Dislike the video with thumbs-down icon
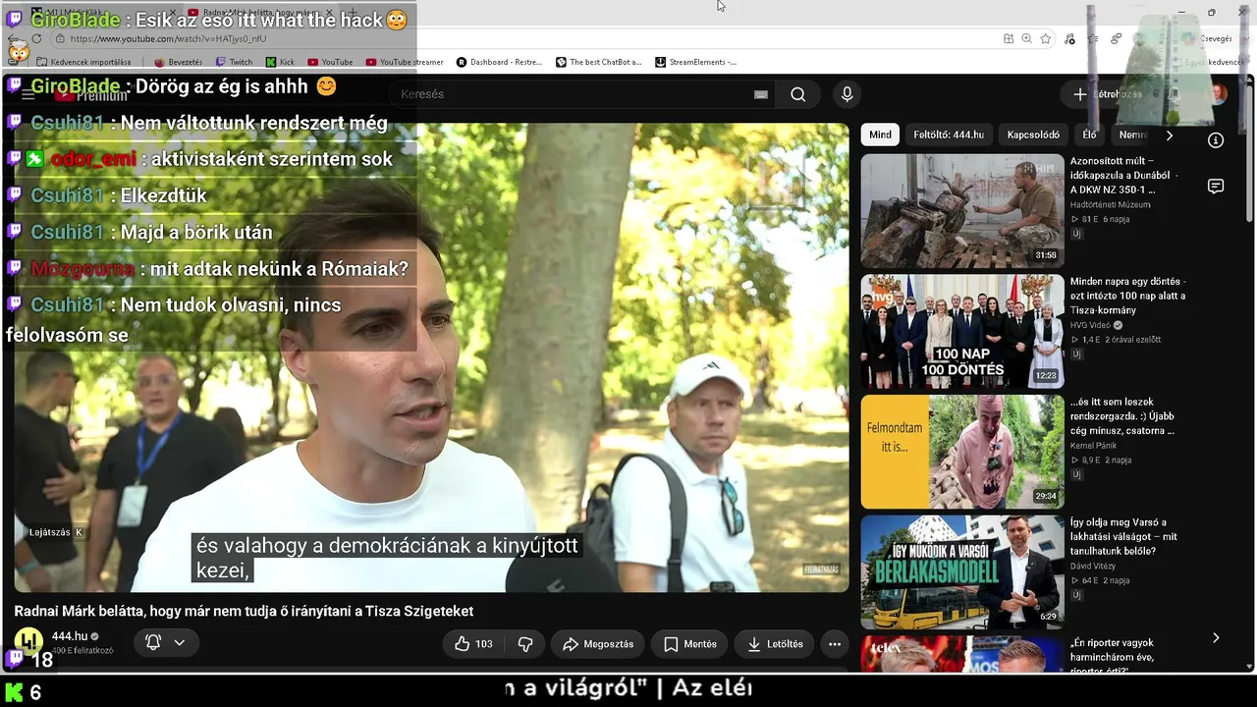Screen dimensions: 1257x707 click(525, 644)
